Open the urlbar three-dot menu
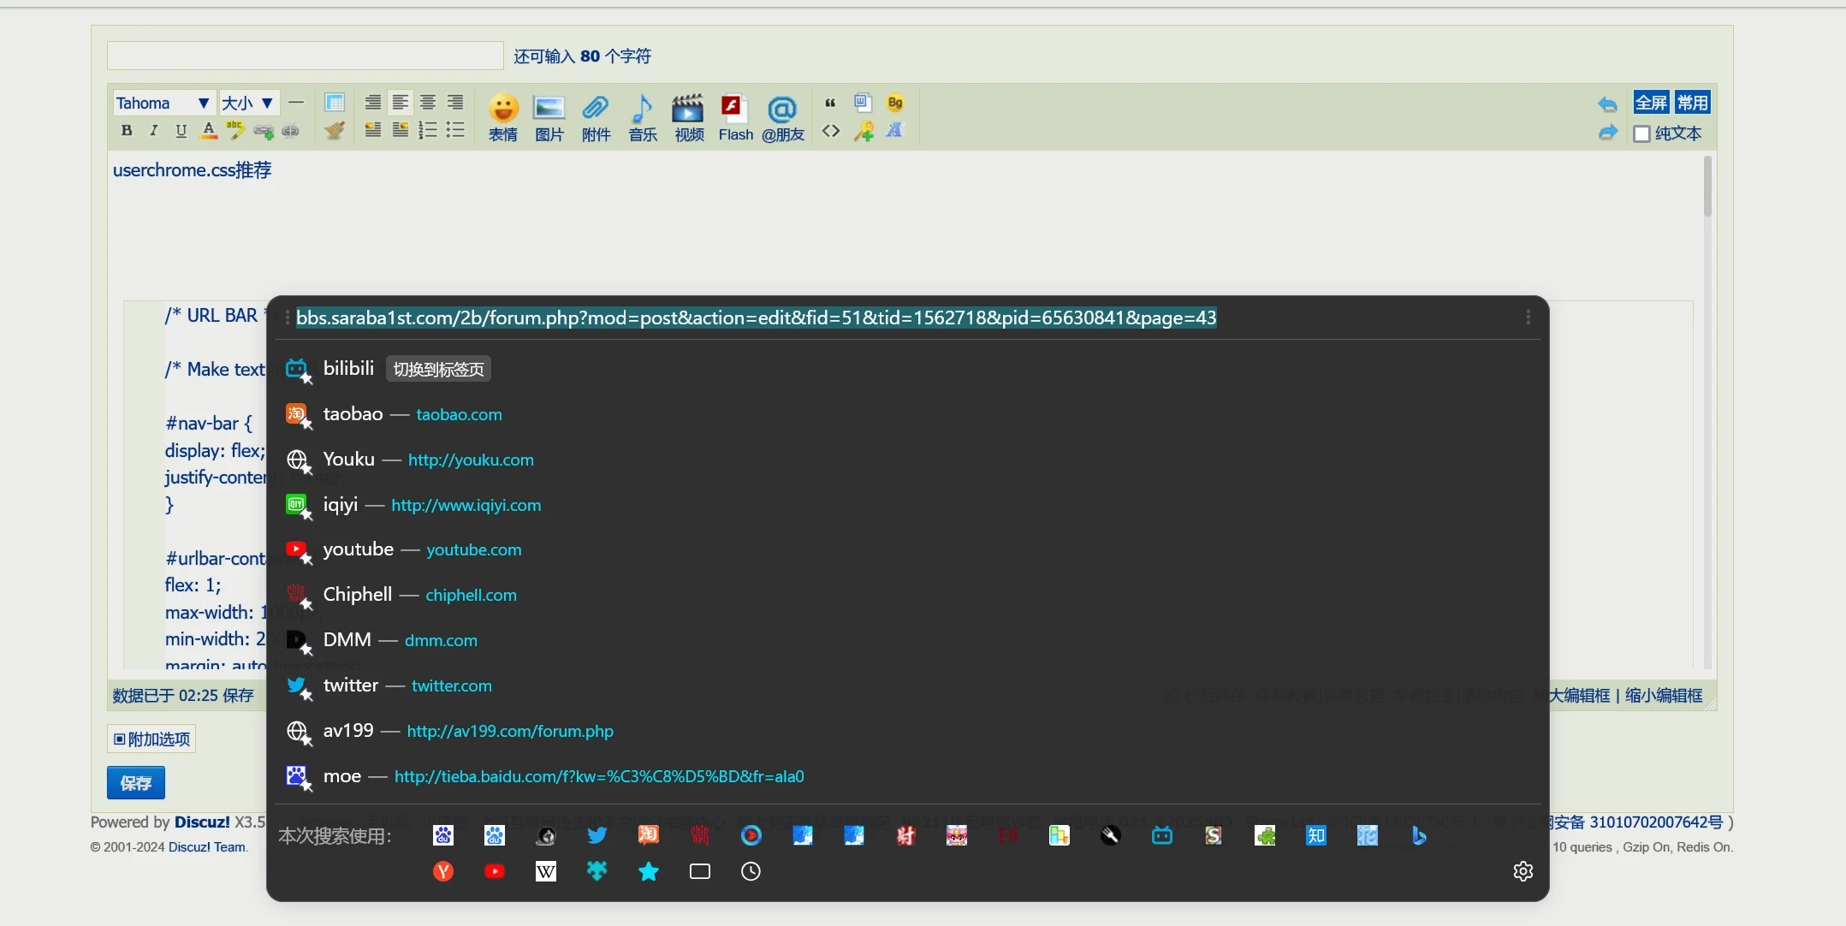Image resolution: width=1846 pixels, height=926 pixels. click(x=1528, y=318)
